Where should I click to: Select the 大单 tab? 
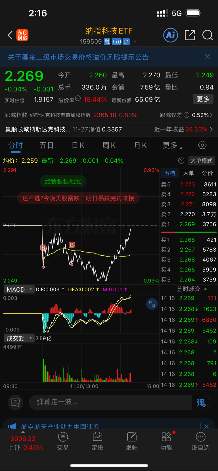tap(188, 173)
